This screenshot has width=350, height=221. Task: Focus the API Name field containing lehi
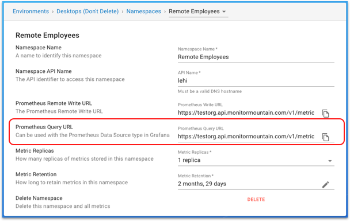point(256,81)
